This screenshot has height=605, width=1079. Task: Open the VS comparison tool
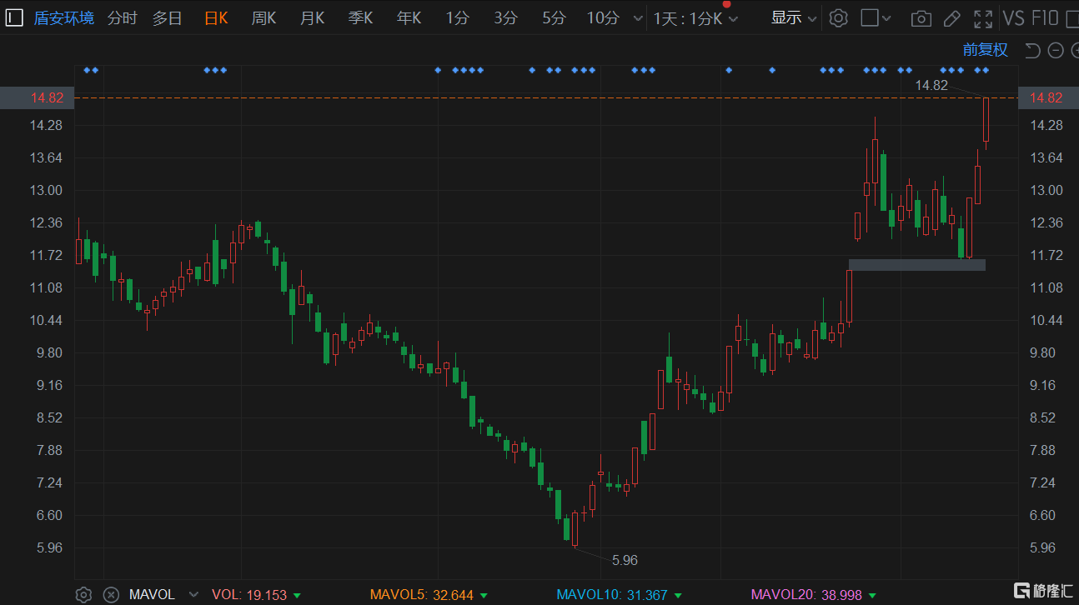(1013, 17)
